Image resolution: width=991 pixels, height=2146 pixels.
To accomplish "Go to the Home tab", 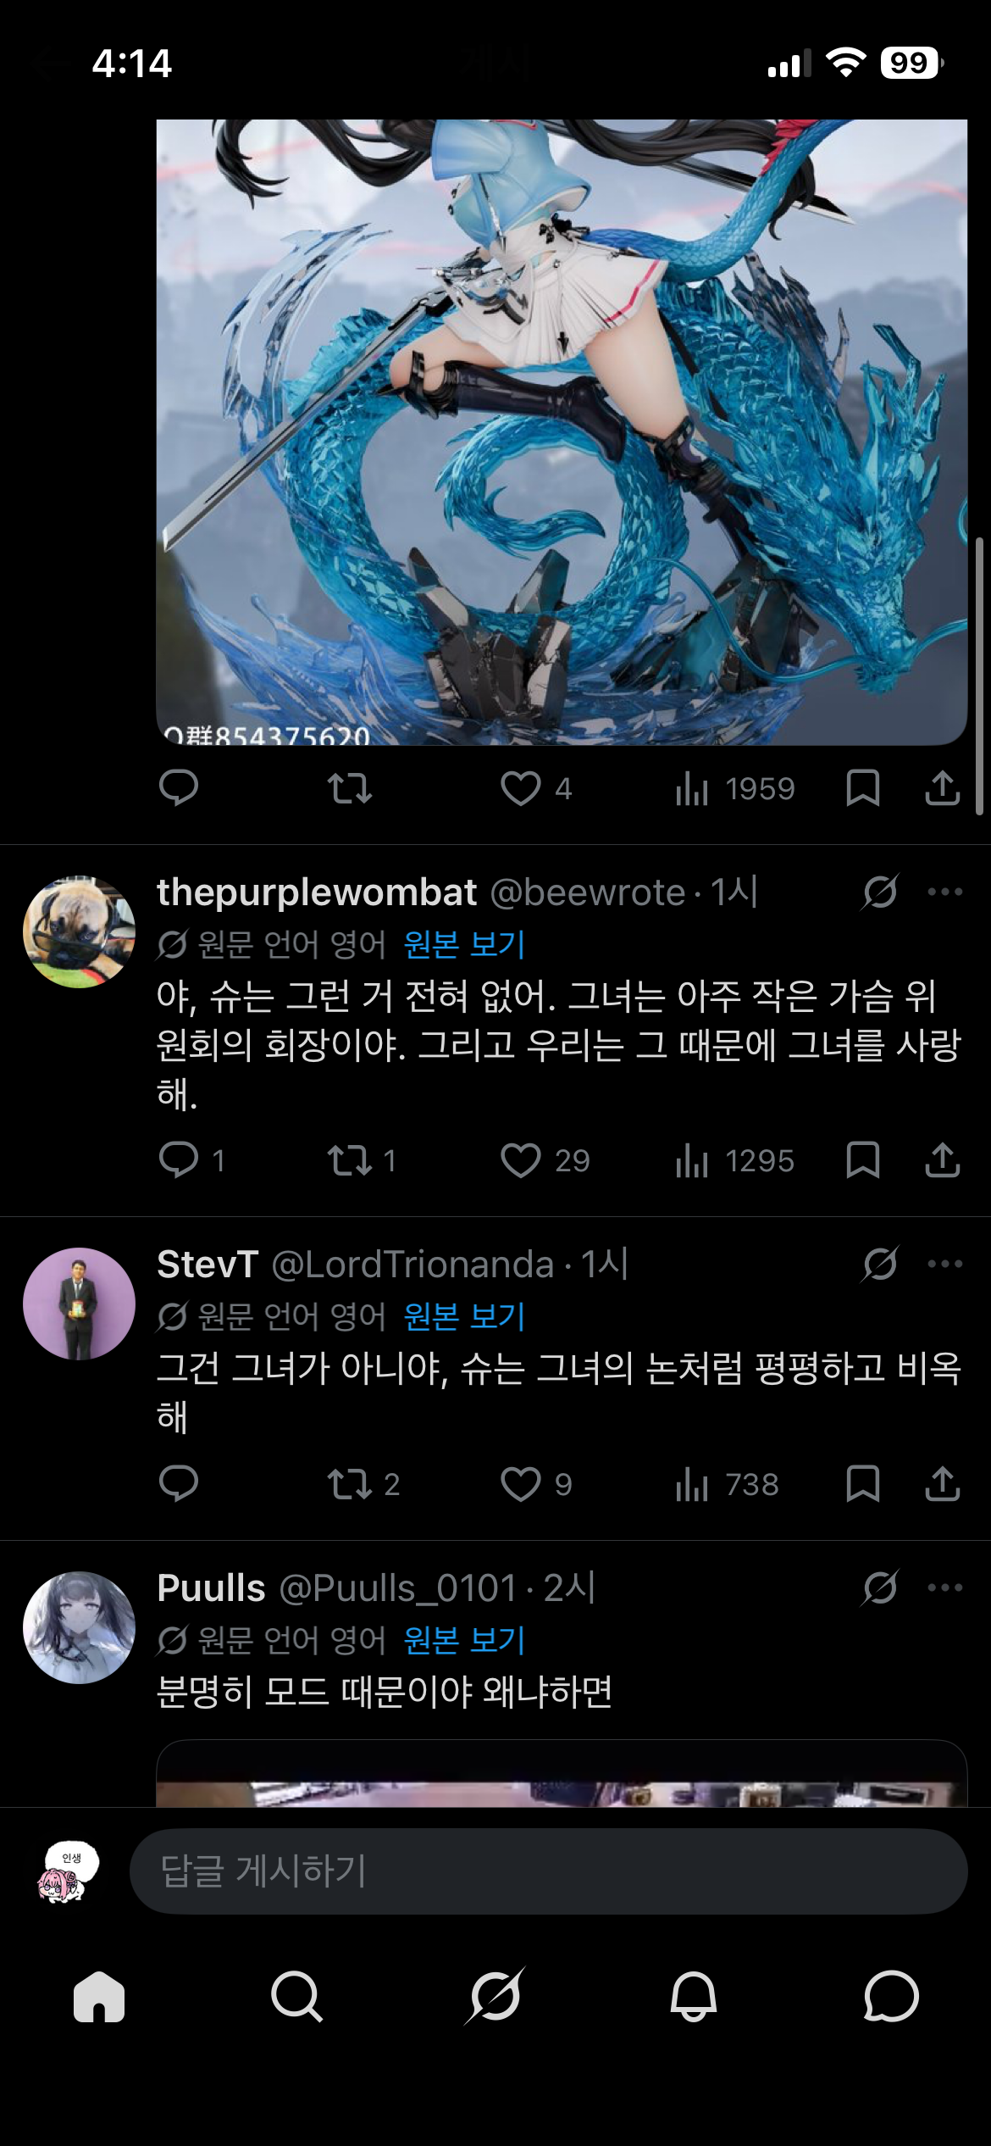I will point(99,1997).
